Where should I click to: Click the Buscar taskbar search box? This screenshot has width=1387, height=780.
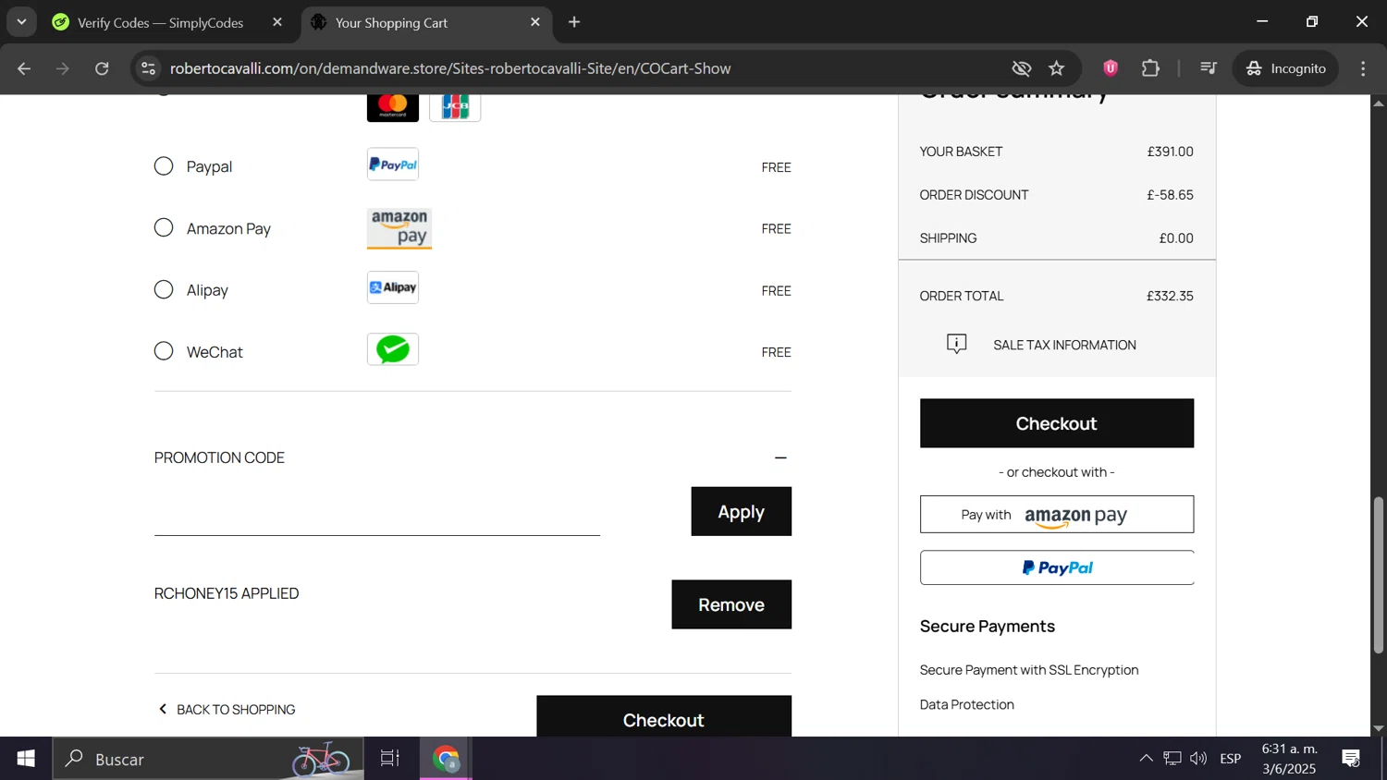tap(208, 759)
